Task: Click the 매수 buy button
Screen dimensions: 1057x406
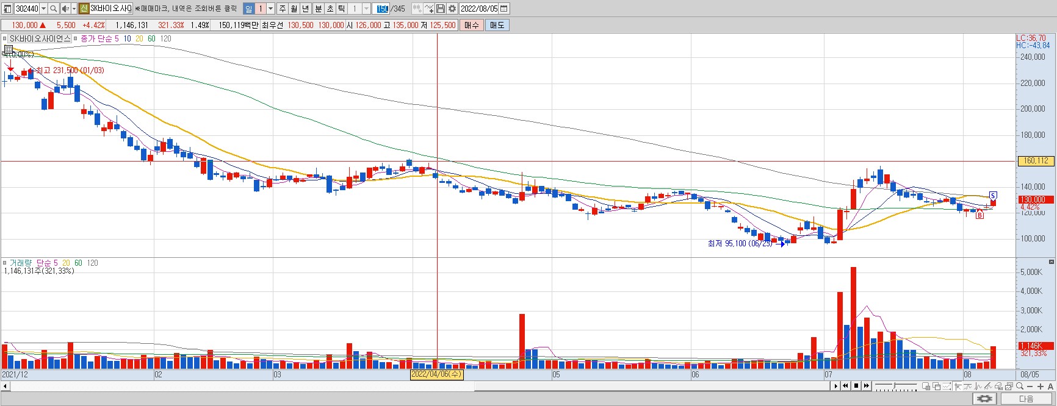Action: [x=472, y=25]
